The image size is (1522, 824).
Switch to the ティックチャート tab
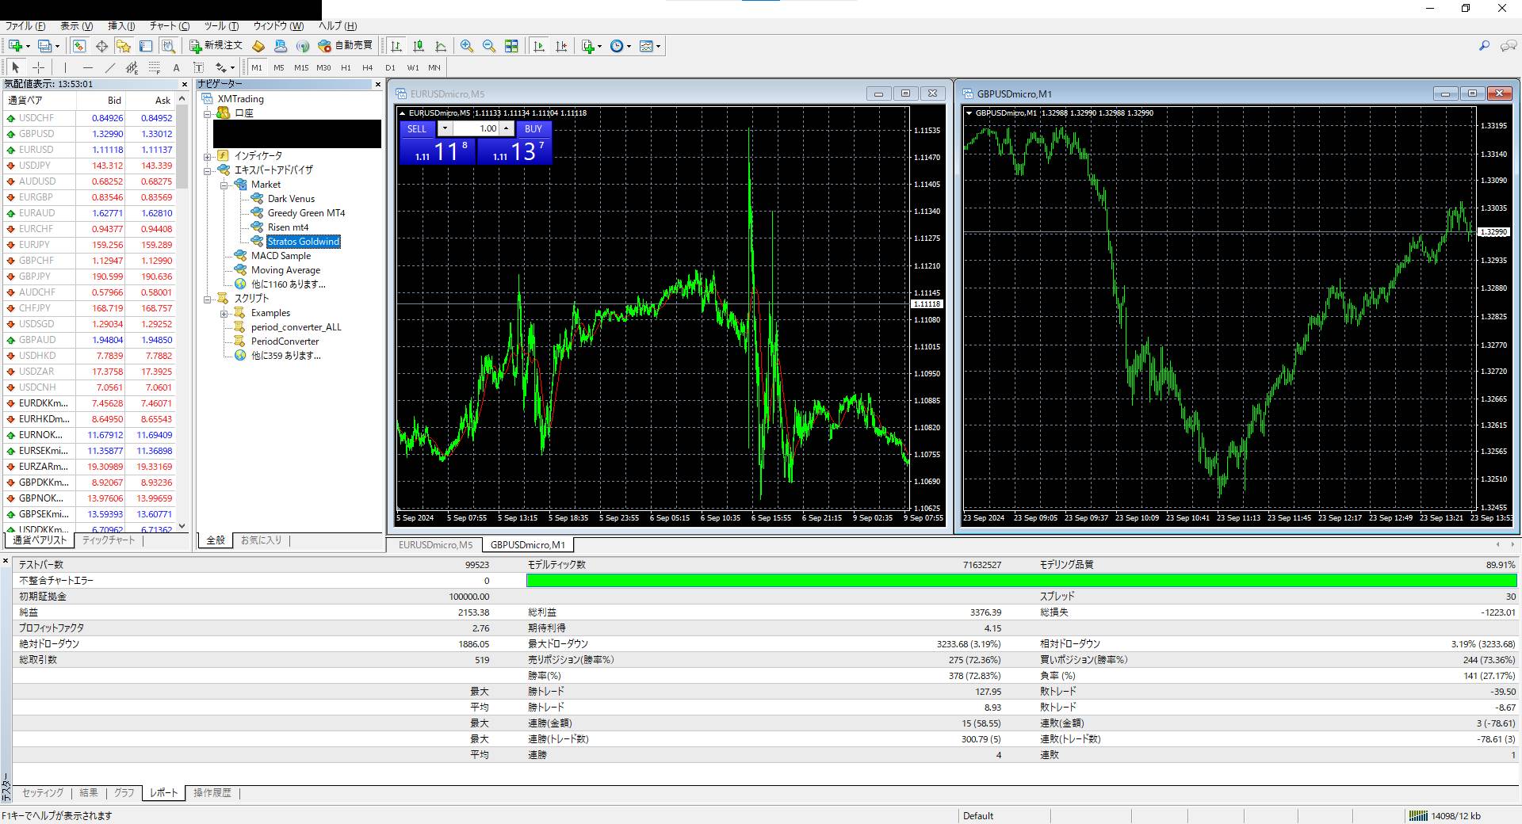click(x=109, y=540)
